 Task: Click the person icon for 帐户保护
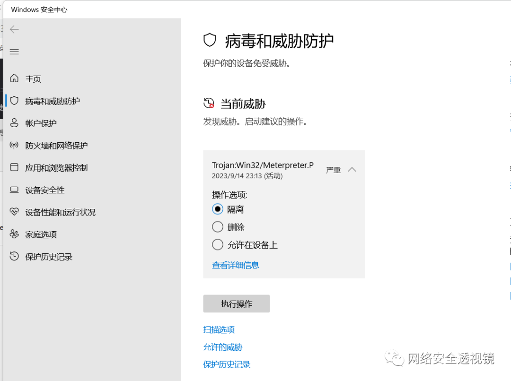14,123
